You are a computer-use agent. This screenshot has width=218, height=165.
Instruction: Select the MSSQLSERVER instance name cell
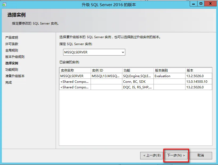click(x=75, y=76)
